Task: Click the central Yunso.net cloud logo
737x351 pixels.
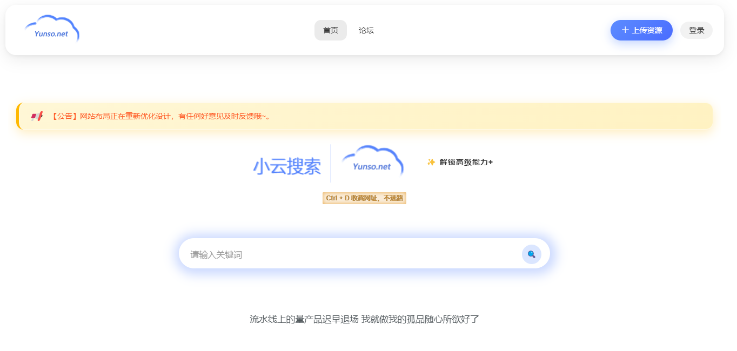Action: pyautogui.click(x=372, y=161)
